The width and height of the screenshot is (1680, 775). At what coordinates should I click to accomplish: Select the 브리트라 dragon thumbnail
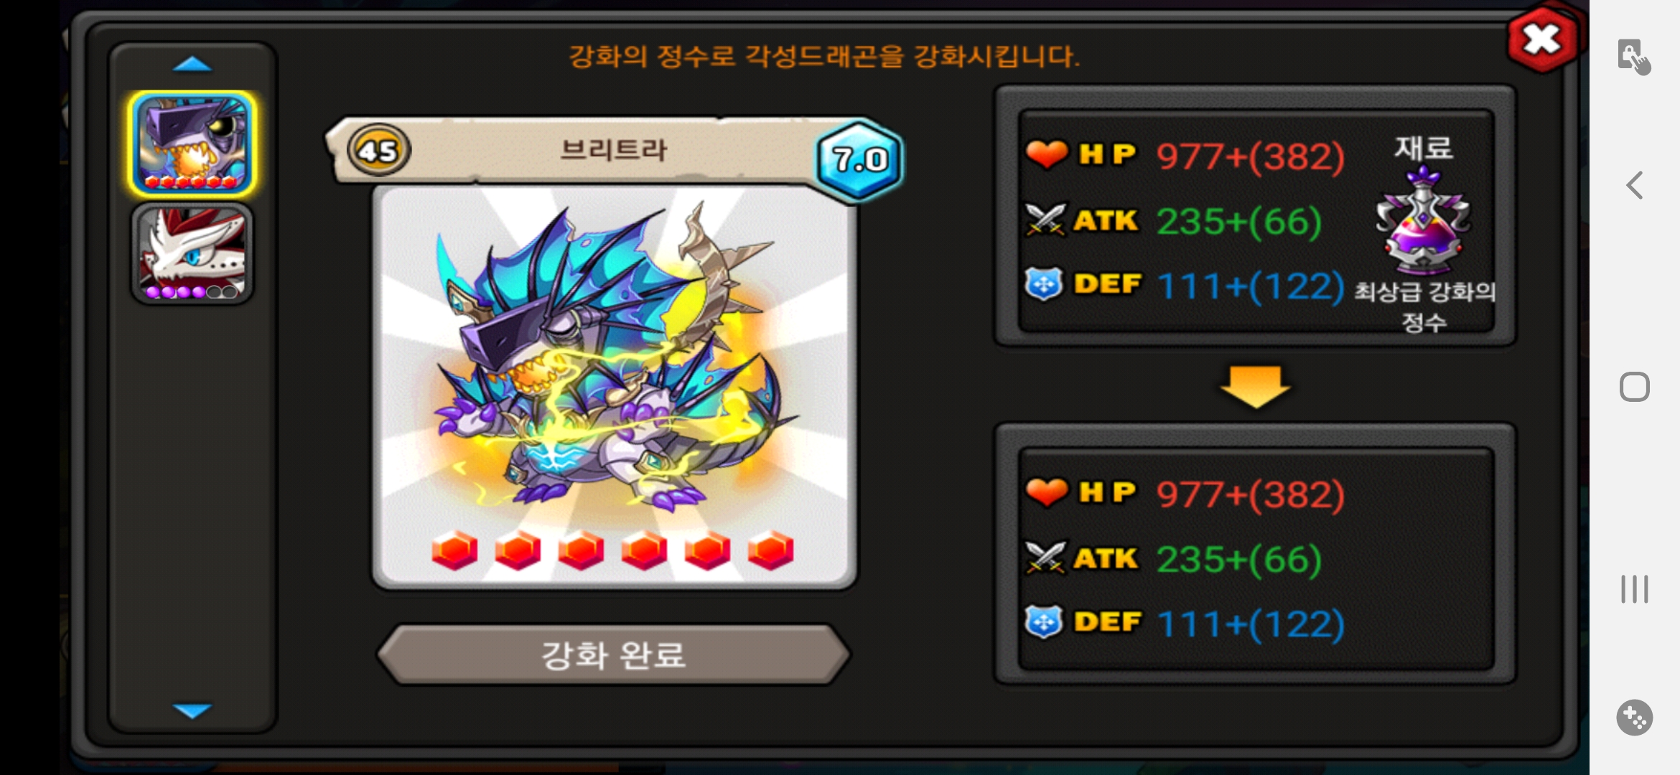192,144
